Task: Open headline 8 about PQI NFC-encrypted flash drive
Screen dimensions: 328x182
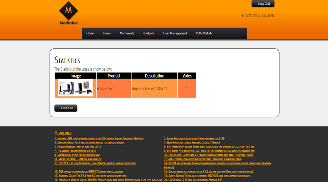Action: pos(209,151)
